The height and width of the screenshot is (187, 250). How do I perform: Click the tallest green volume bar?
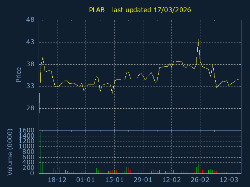[x=41, y=153]
